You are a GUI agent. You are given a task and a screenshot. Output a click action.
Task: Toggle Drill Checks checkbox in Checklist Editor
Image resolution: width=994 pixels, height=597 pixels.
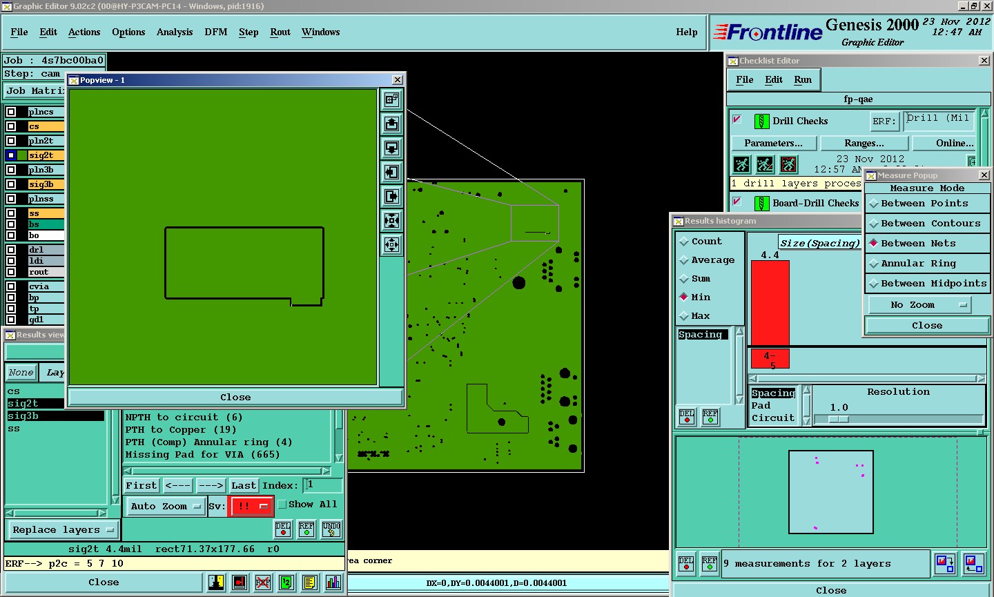point(737,119)
